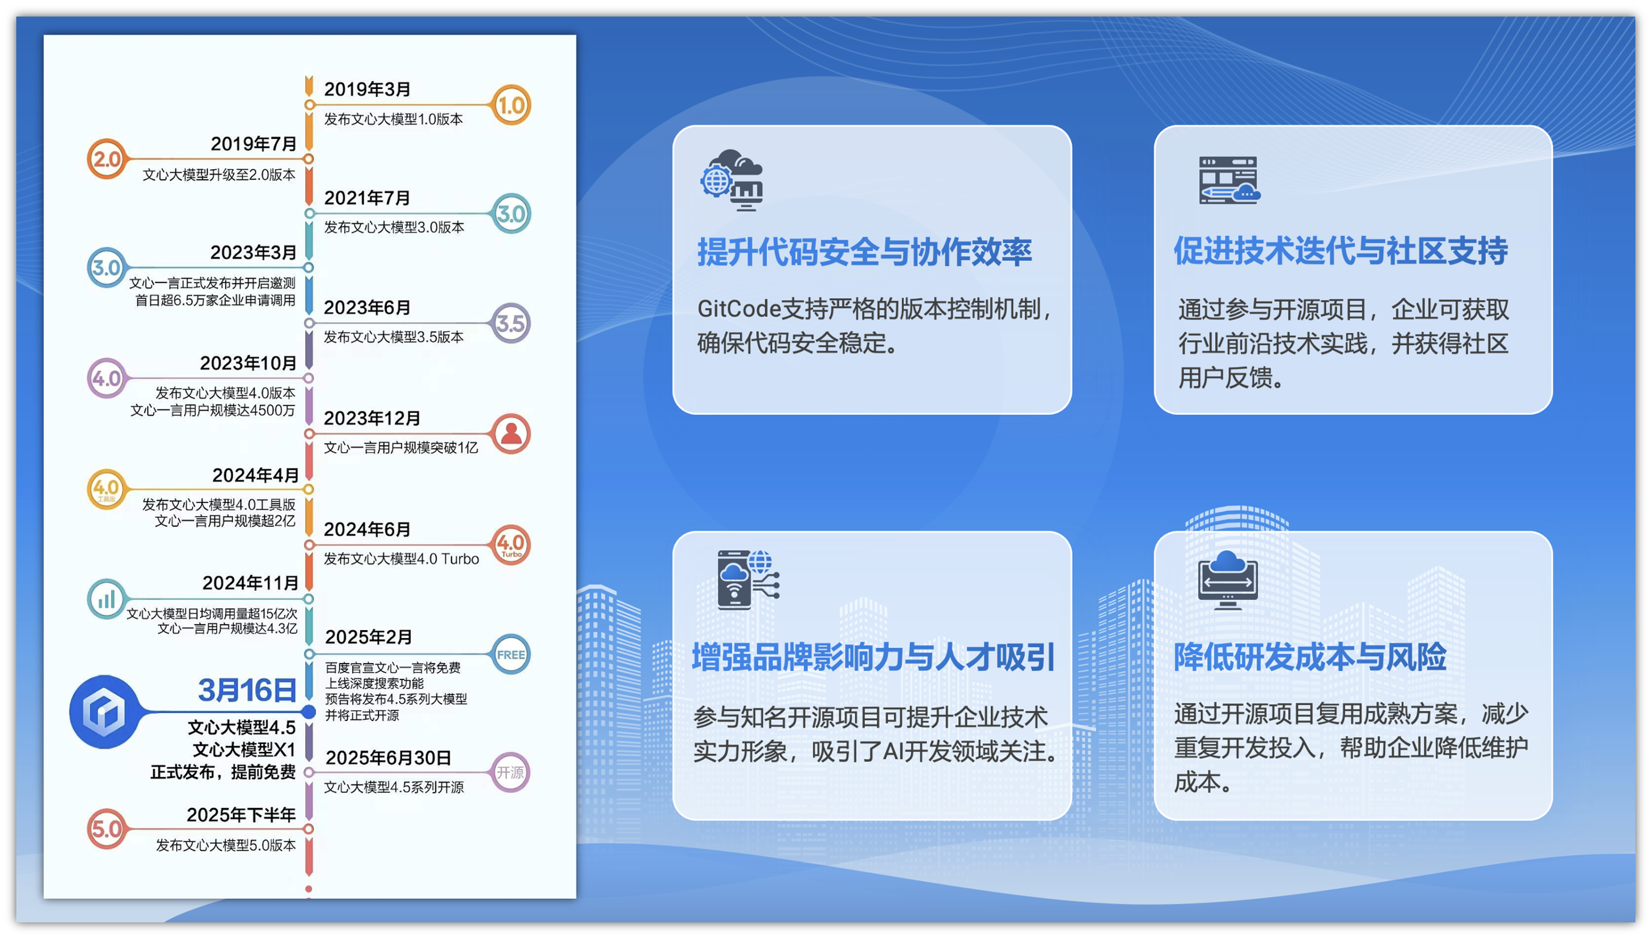This screenshot has height=941, width=1650.
Task: Click the blue 3.0 badge beside 2023年3月
Action: pyautogui.click(x=107, y=268)
